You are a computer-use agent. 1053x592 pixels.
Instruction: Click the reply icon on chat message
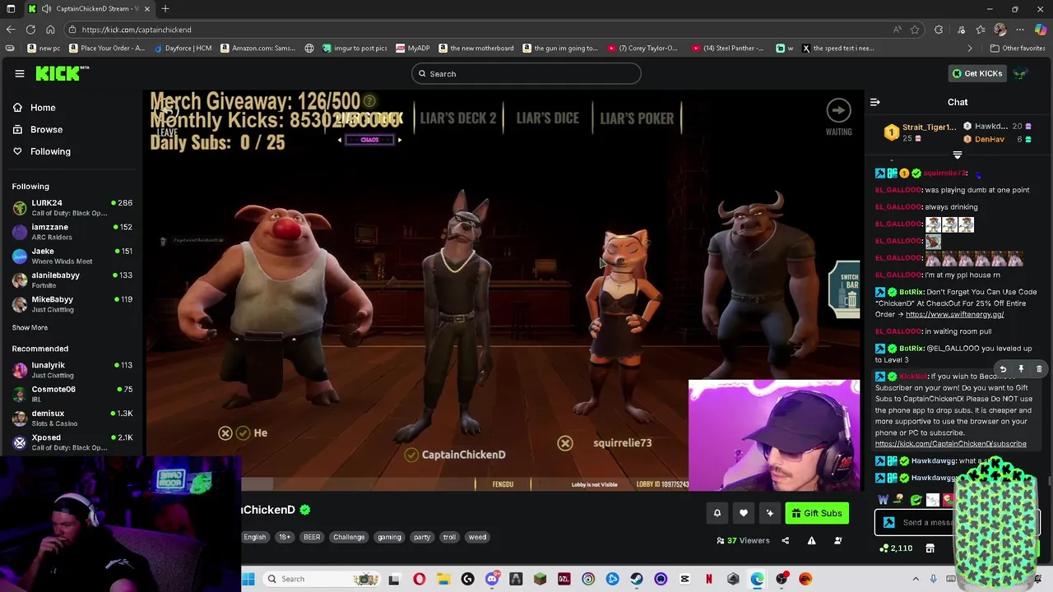point(1003,369)
